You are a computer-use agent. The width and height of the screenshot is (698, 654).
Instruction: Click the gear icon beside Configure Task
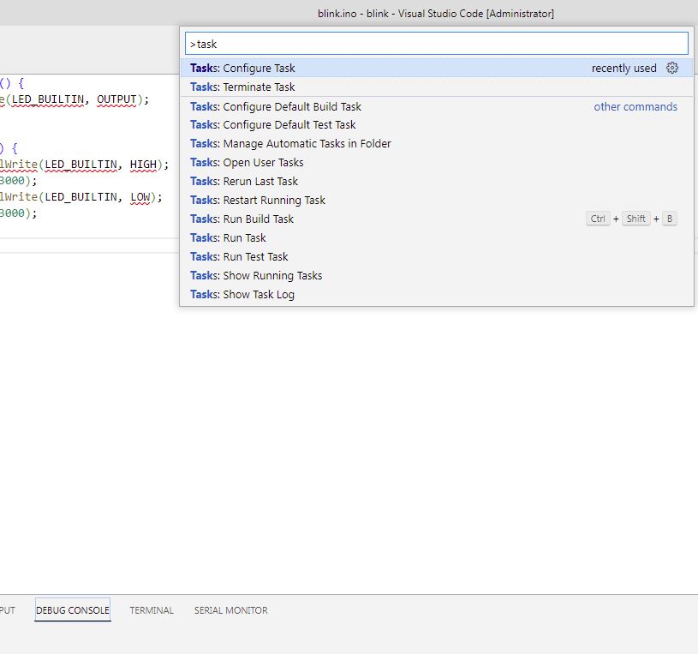672,69
